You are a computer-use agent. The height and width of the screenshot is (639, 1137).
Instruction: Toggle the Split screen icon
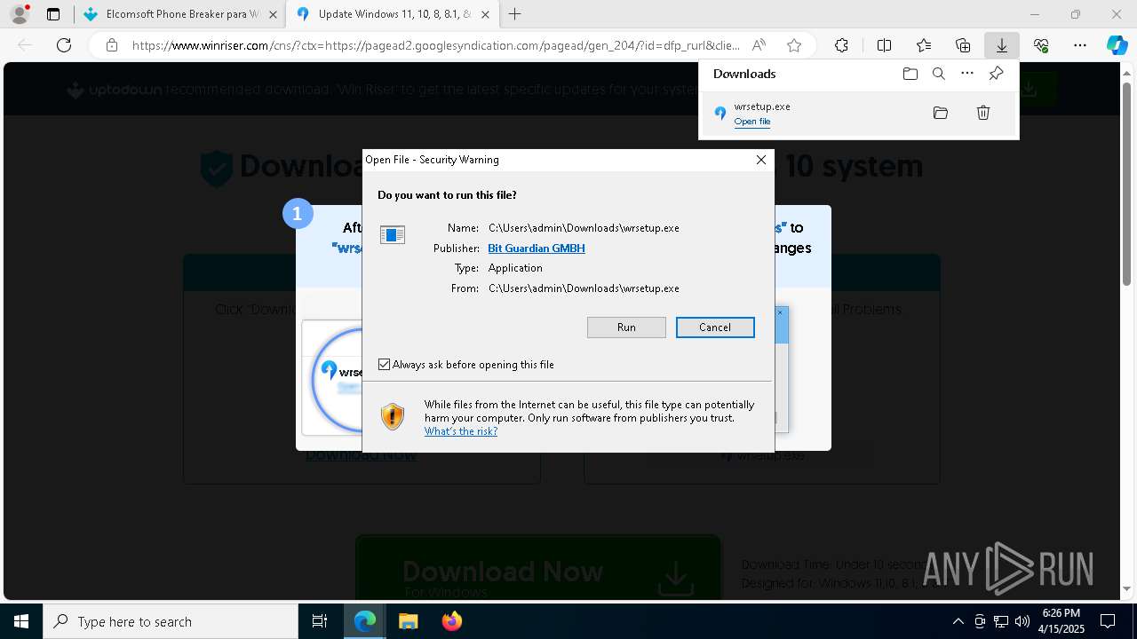click(x=884, y=45)
